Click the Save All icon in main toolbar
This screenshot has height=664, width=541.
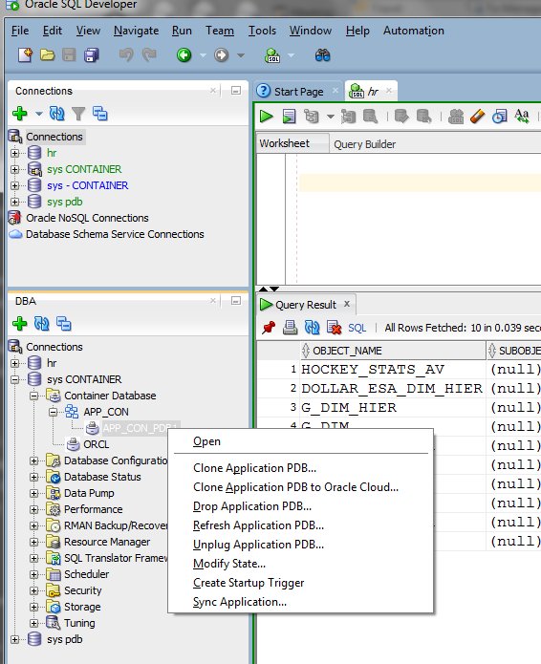point(92,55)
